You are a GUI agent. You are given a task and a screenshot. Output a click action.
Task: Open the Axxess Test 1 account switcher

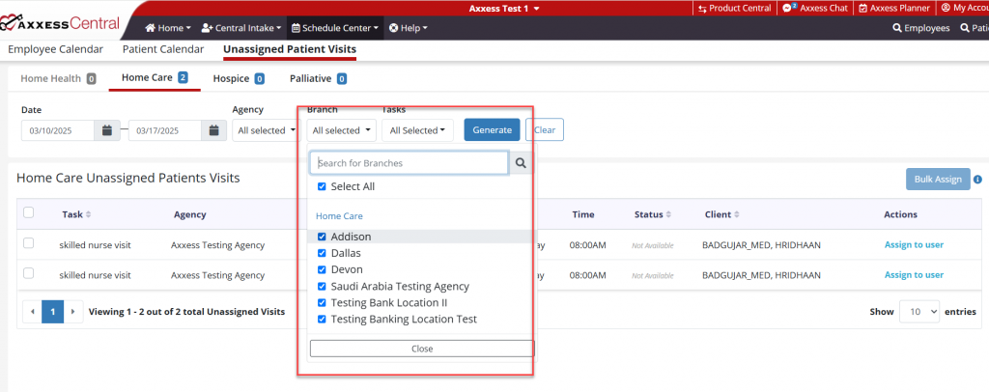tap(504, 8)
